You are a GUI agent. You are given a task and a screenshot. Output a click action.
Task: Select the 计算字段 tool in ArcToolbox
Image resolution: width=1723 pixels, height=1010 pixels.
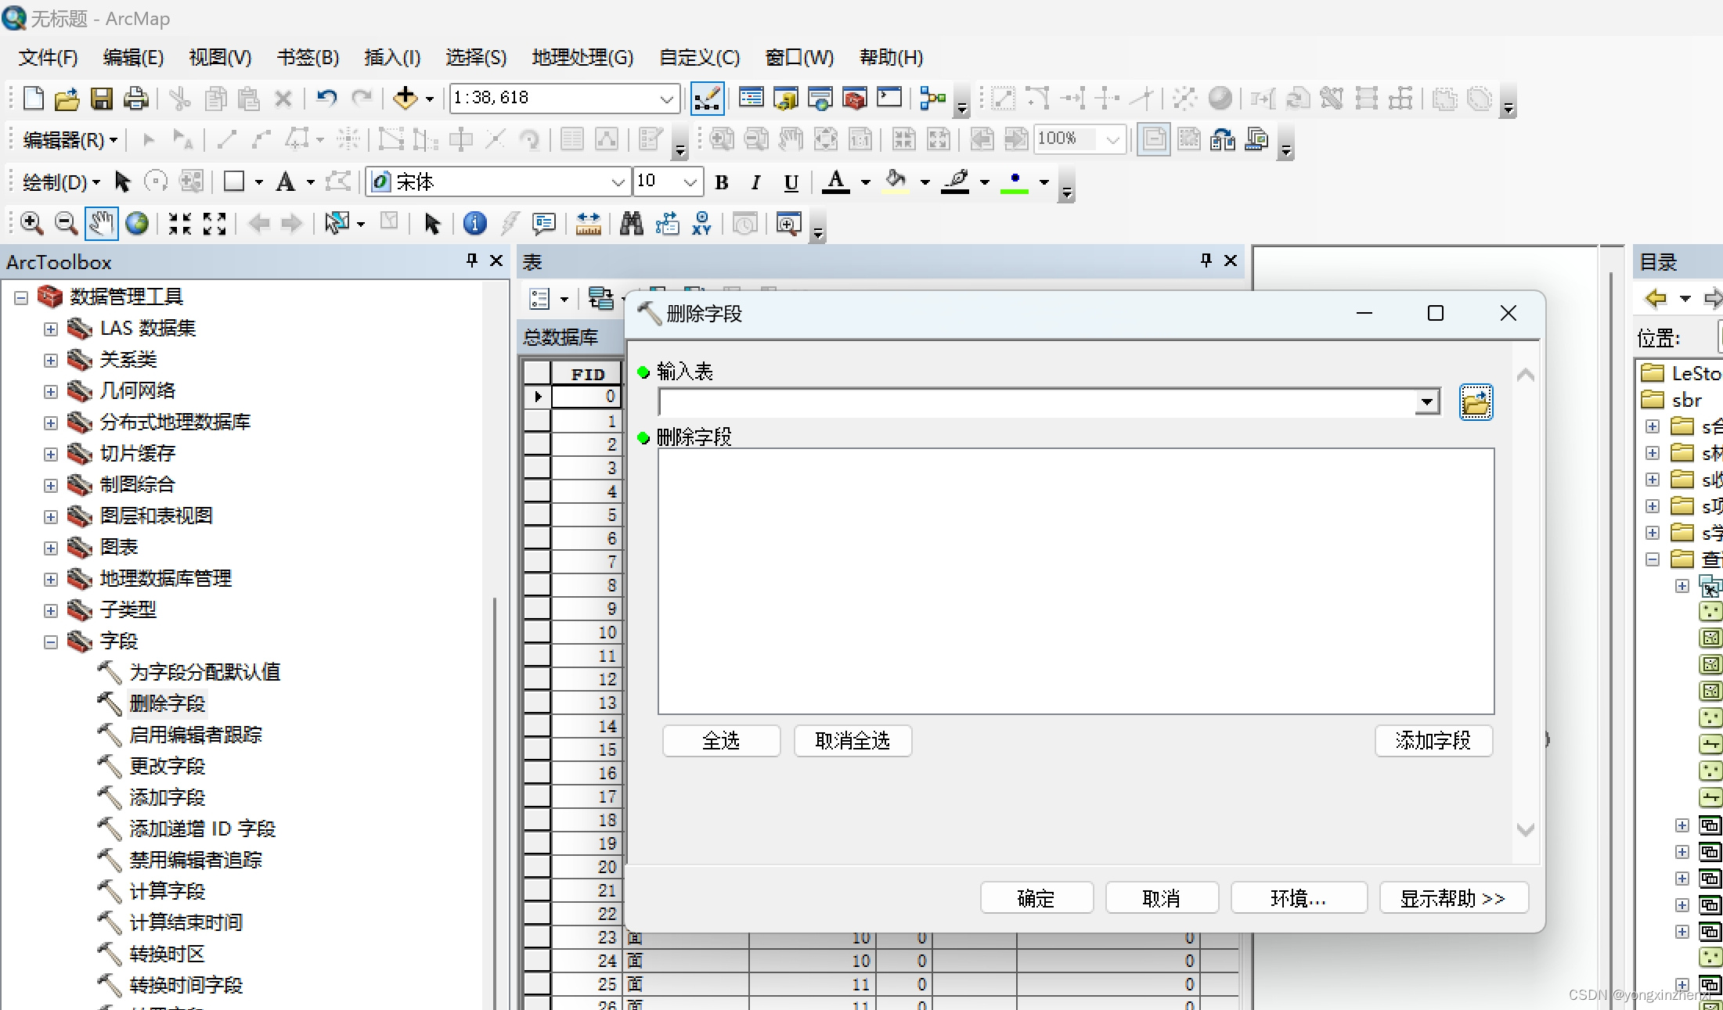pos(167,891)
